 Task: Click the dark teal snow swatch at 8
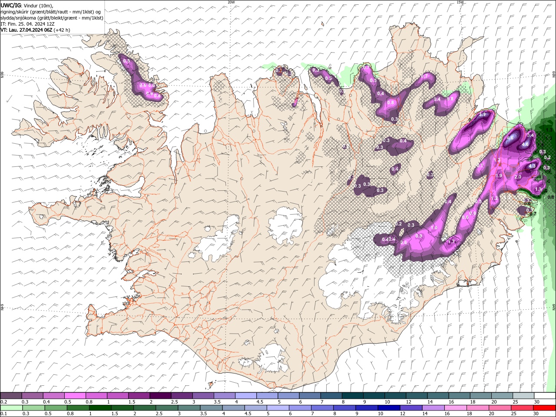coord(352,396)
